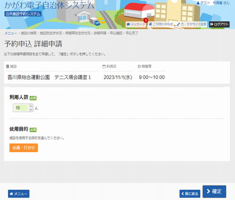Viewport: 235px width, 200px height.
Task: Click the 公共施設予約システム label badge
Action: coord(23,14)
